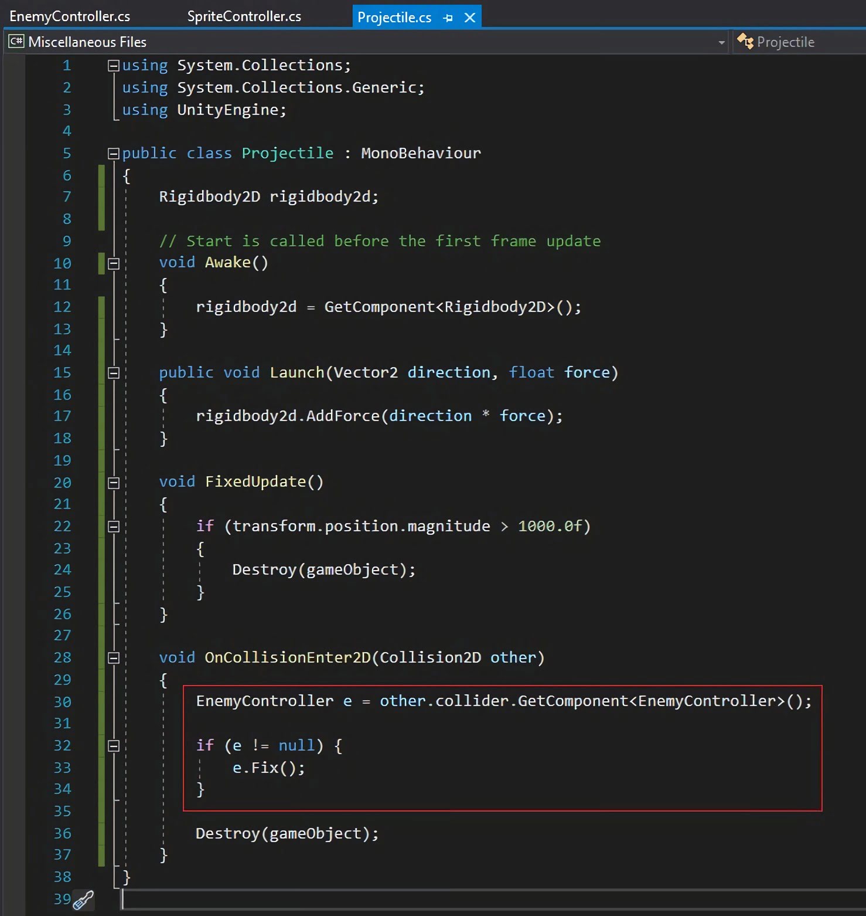Click 'Destroy(gameObject);' on line 36
This screenshot has height=916, width=866.
pos(287,833)
